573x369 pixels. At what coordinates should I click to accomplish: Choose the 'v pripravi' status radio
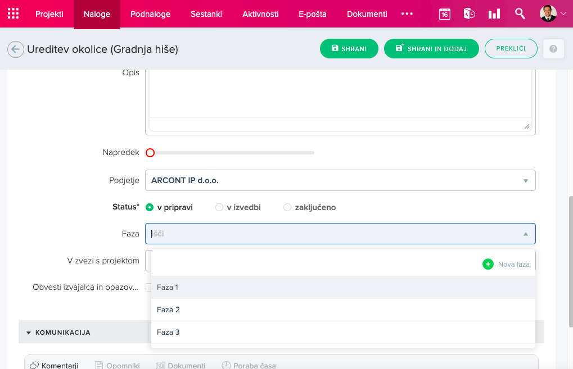coord(150,207)
